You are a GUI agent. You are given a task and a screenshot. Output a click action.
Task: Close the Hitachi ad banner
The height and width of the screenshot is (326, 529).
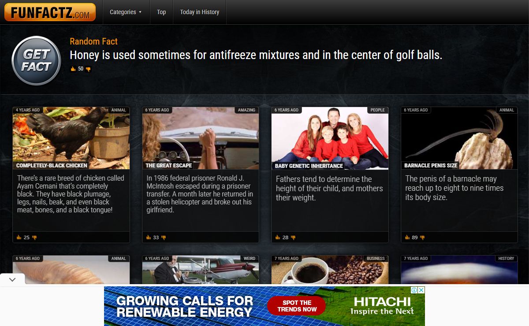click(x=421, y=290)
